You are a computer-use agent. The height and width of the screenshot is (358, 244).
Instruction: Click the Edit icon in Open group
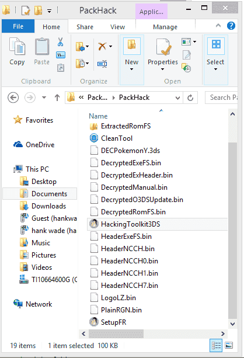(x=187, y=55)
